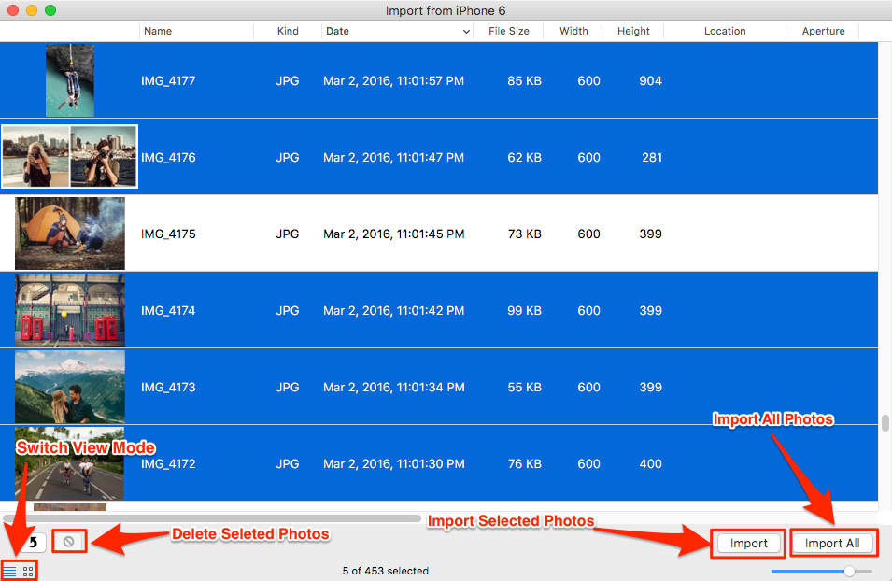This screenshot has width=892, height=581.
Task: Switch to grid icon view
Action: 28,570
